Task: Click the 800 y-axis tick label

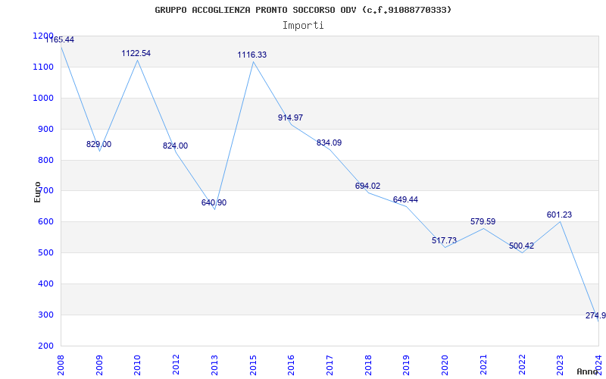Action: coord(45,160)
